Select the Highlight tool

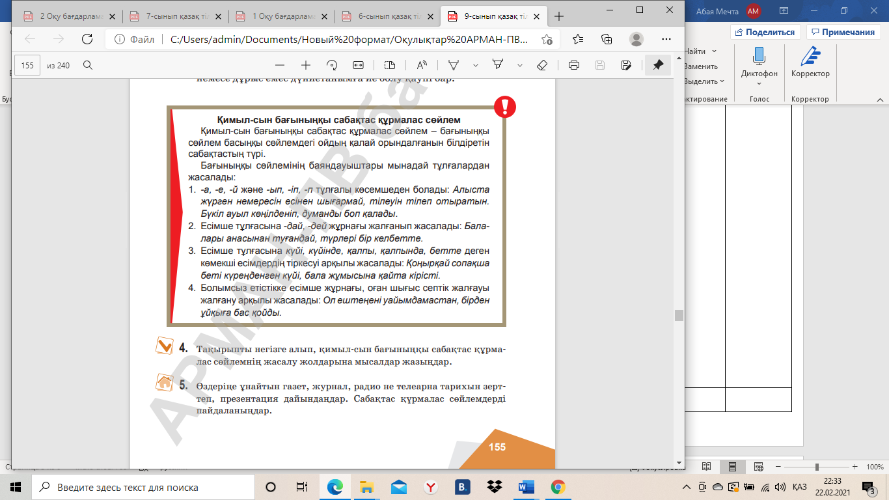click(x=498, y=65)
